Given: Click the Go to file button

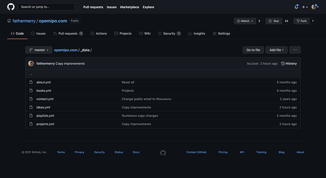Looking at the screenshot, I should click(253, 50).
